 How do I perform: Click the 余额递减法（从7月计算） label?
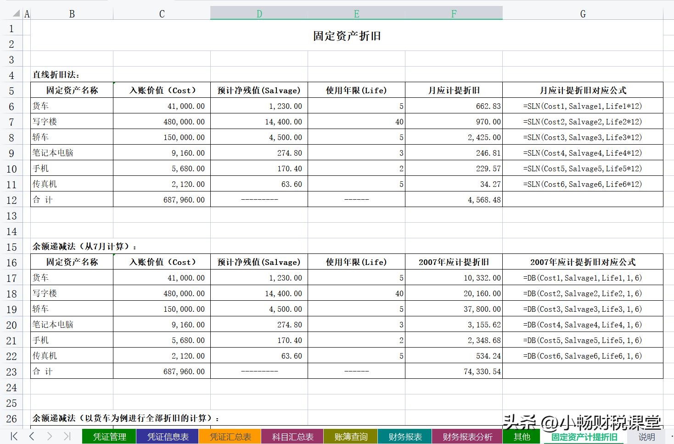(x=85, y=247)
